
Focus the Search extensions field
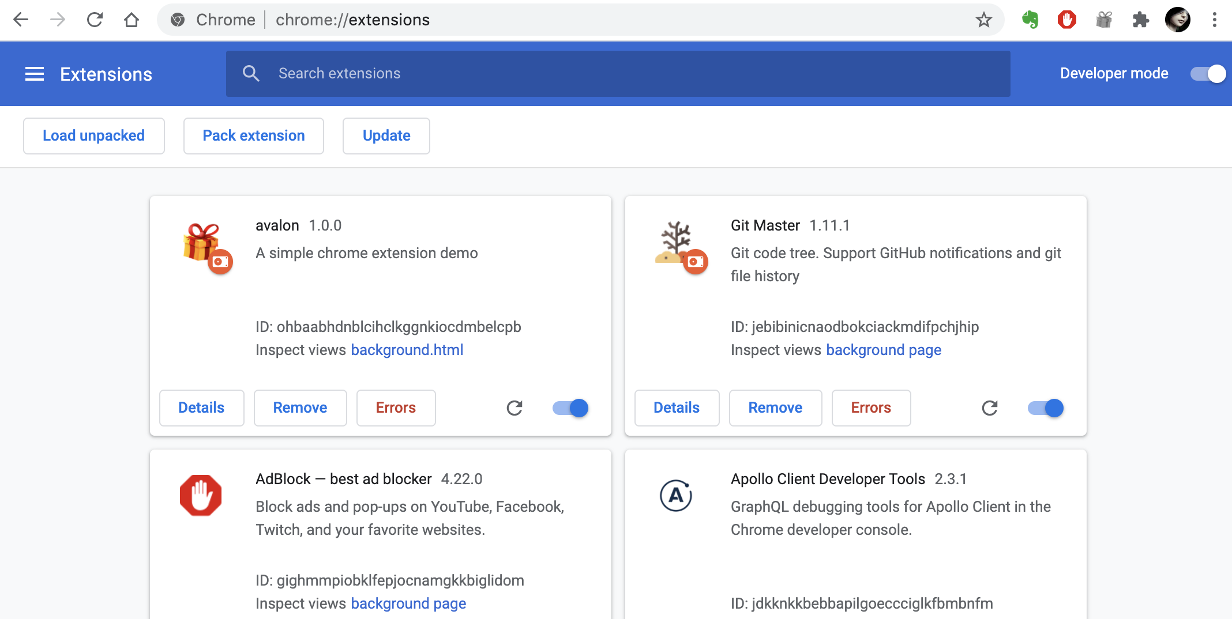click(618, 74)
